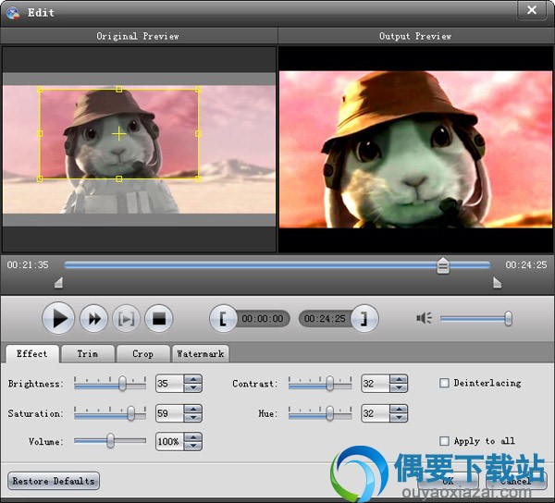The height and width of the screenshot is (503, 555).
Task: Click the Output Preview header
Action: click(415, 36)
